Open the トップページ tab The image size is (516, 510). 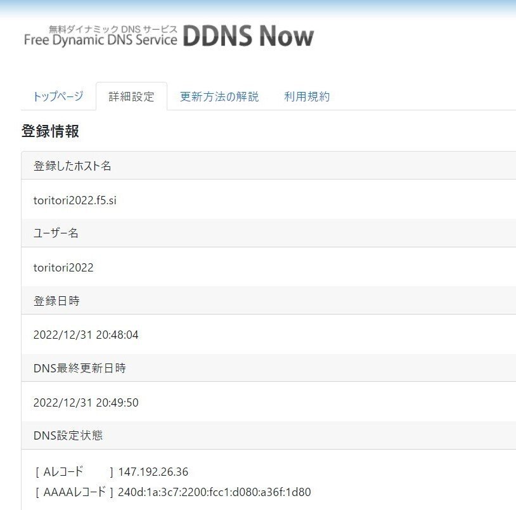(x=58, y=96)
